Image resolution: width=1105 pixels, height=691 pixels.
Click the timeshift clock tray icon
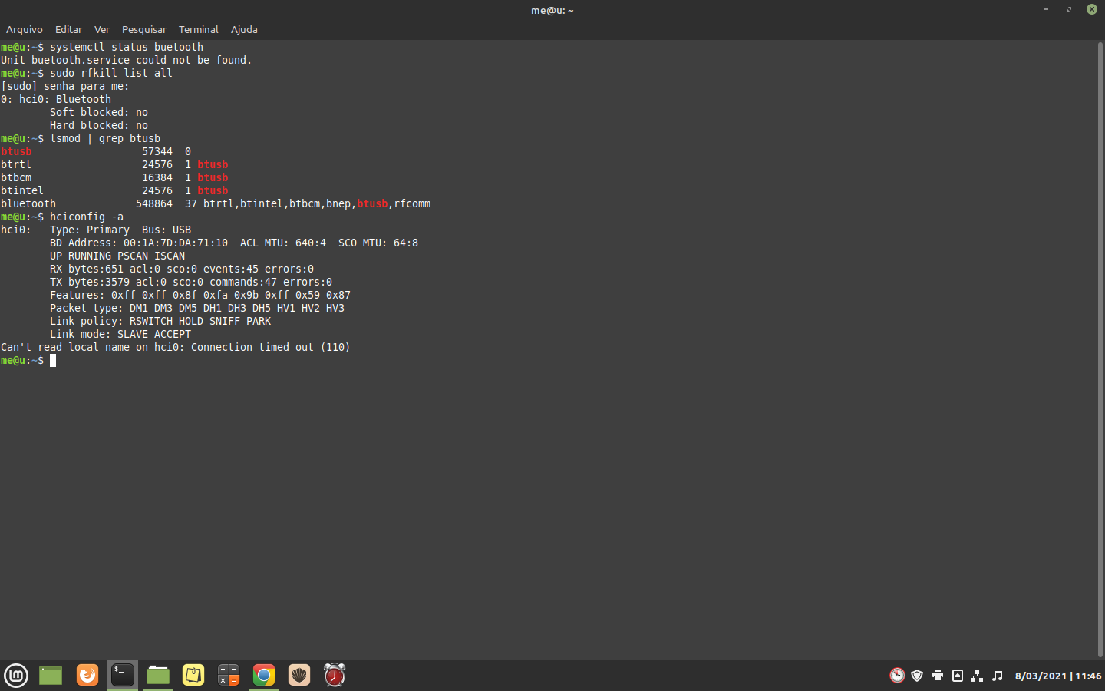coord(897,676)
